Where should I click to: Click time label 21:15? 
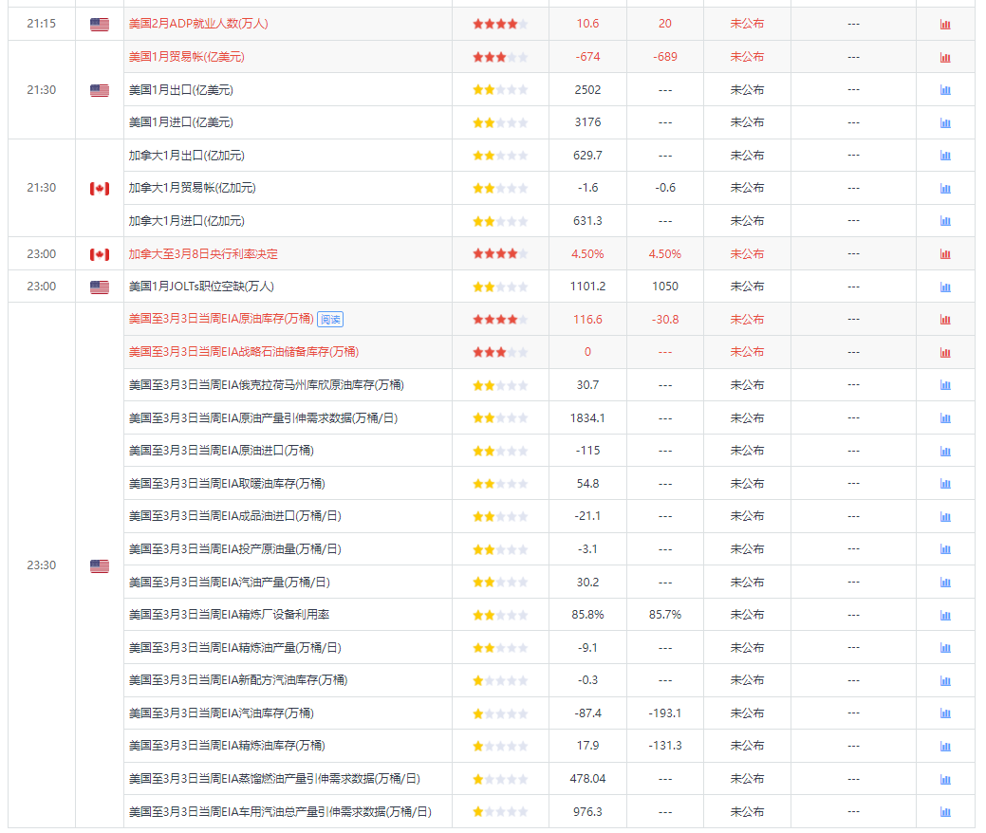point(42,24)
